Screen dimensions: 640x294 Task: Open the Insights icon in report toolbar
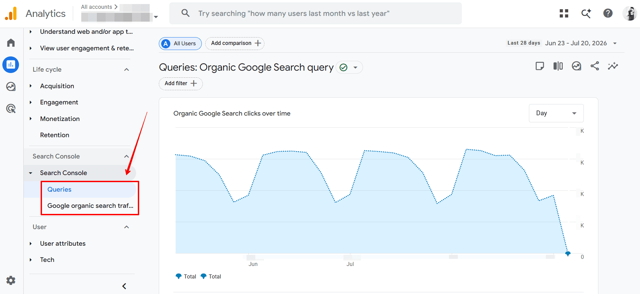[x=576, y=66]
